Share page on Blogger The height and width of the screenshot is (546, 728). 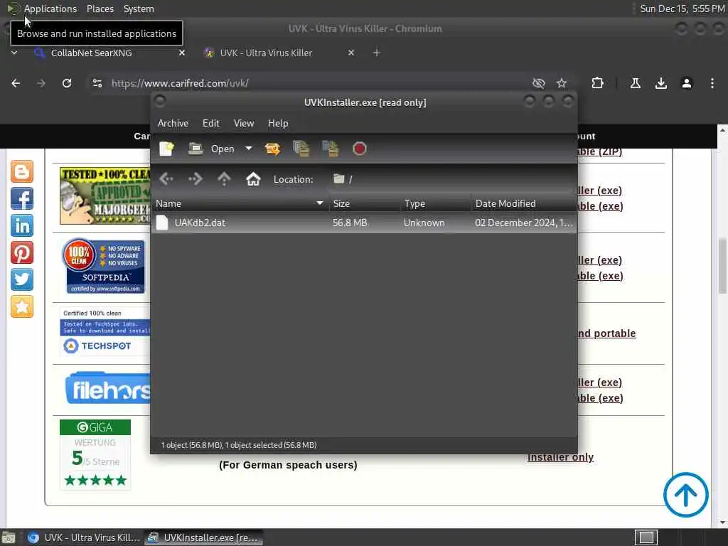tap(22, 171)
